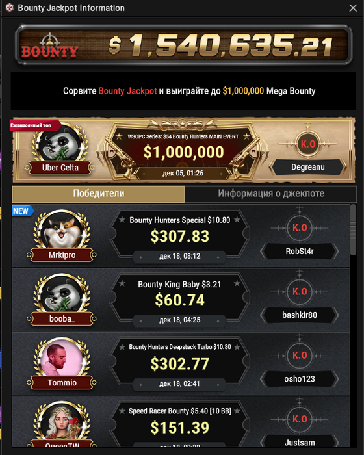Click the Bounty King Baby $60.74 entry
Viewport: 364px width, 455px height.
[179, 300]
